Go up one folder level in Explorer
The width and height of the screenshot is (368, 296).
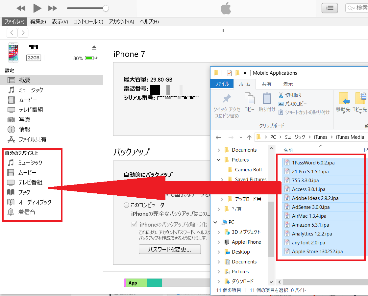pyautogui.click(x=249, y=137)
